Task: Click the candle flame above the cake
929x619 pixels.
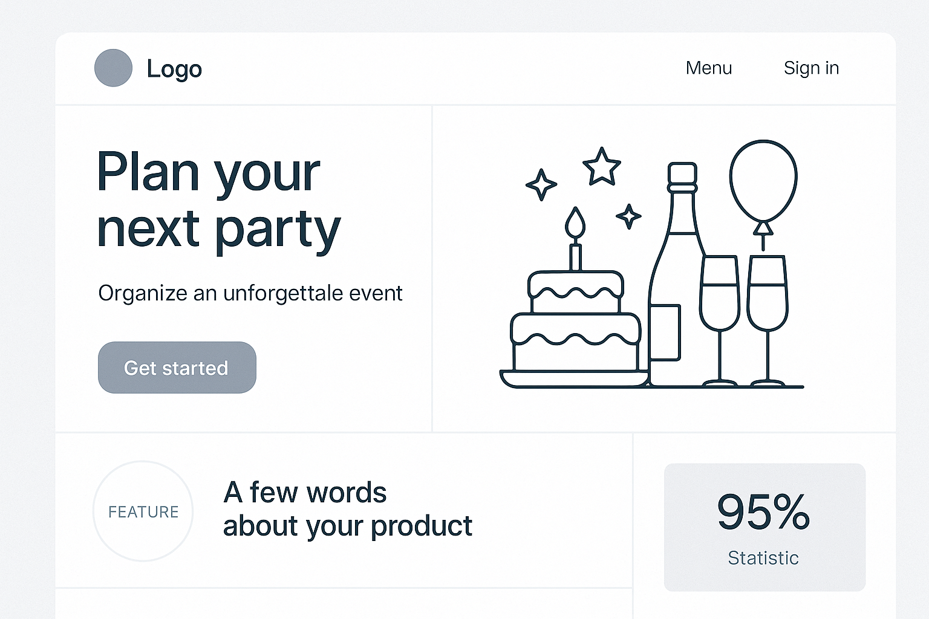Action: pyautogui.click(x=575, y=223)
